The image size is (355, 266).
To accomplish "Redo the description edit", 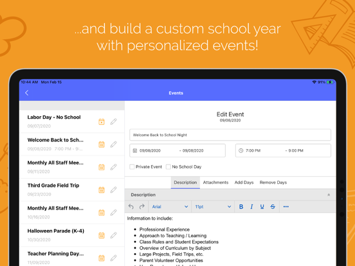I will (141, 206).
